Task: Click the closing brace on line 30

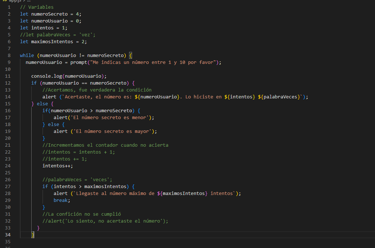Action: click(x=44, y=207)
